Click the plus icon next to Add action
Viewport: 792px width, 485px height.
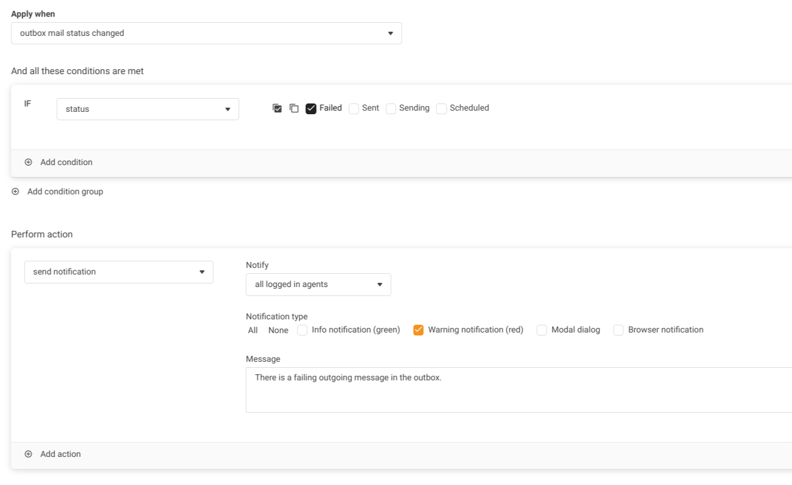(28, 454)
